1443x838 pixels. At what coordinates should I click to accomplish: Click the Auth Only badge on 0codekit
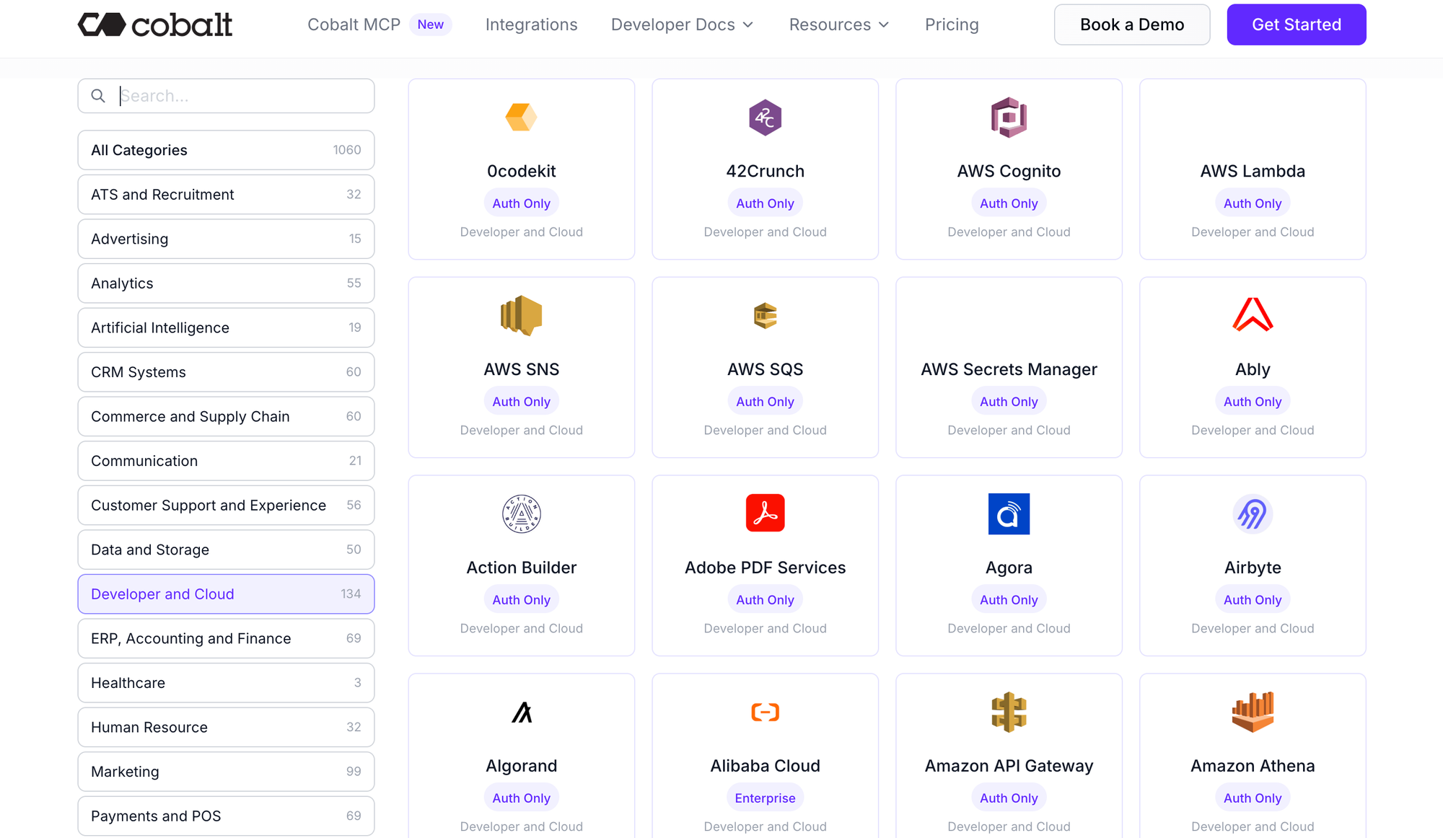(x=521, y=203)
